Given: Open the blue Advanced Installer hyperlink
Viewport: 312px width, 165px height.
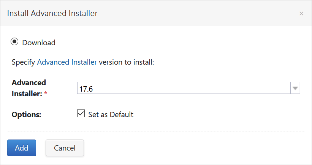Looking at the screenshot, I should click(x=67, y=62).
